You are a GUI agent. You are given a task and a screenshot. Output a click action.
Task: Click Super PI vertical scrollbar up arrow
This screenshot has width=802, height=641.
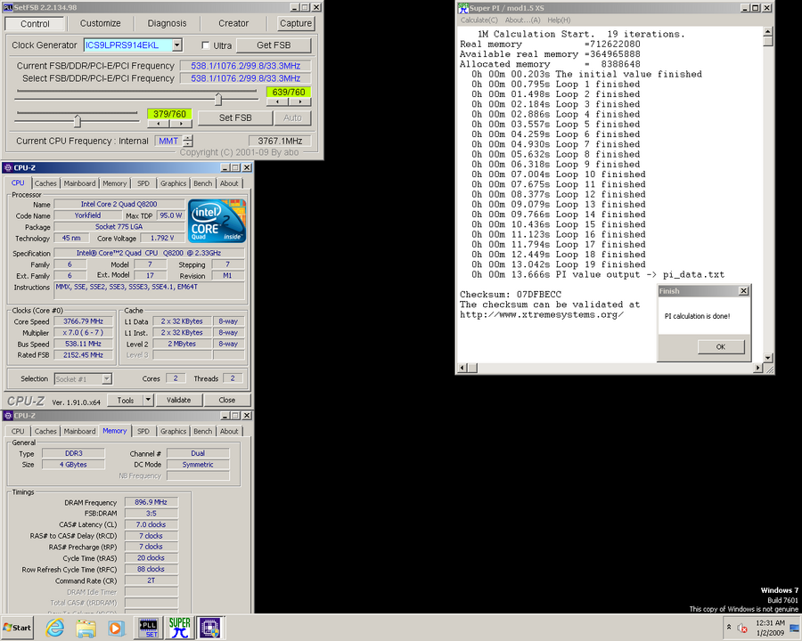768,32
